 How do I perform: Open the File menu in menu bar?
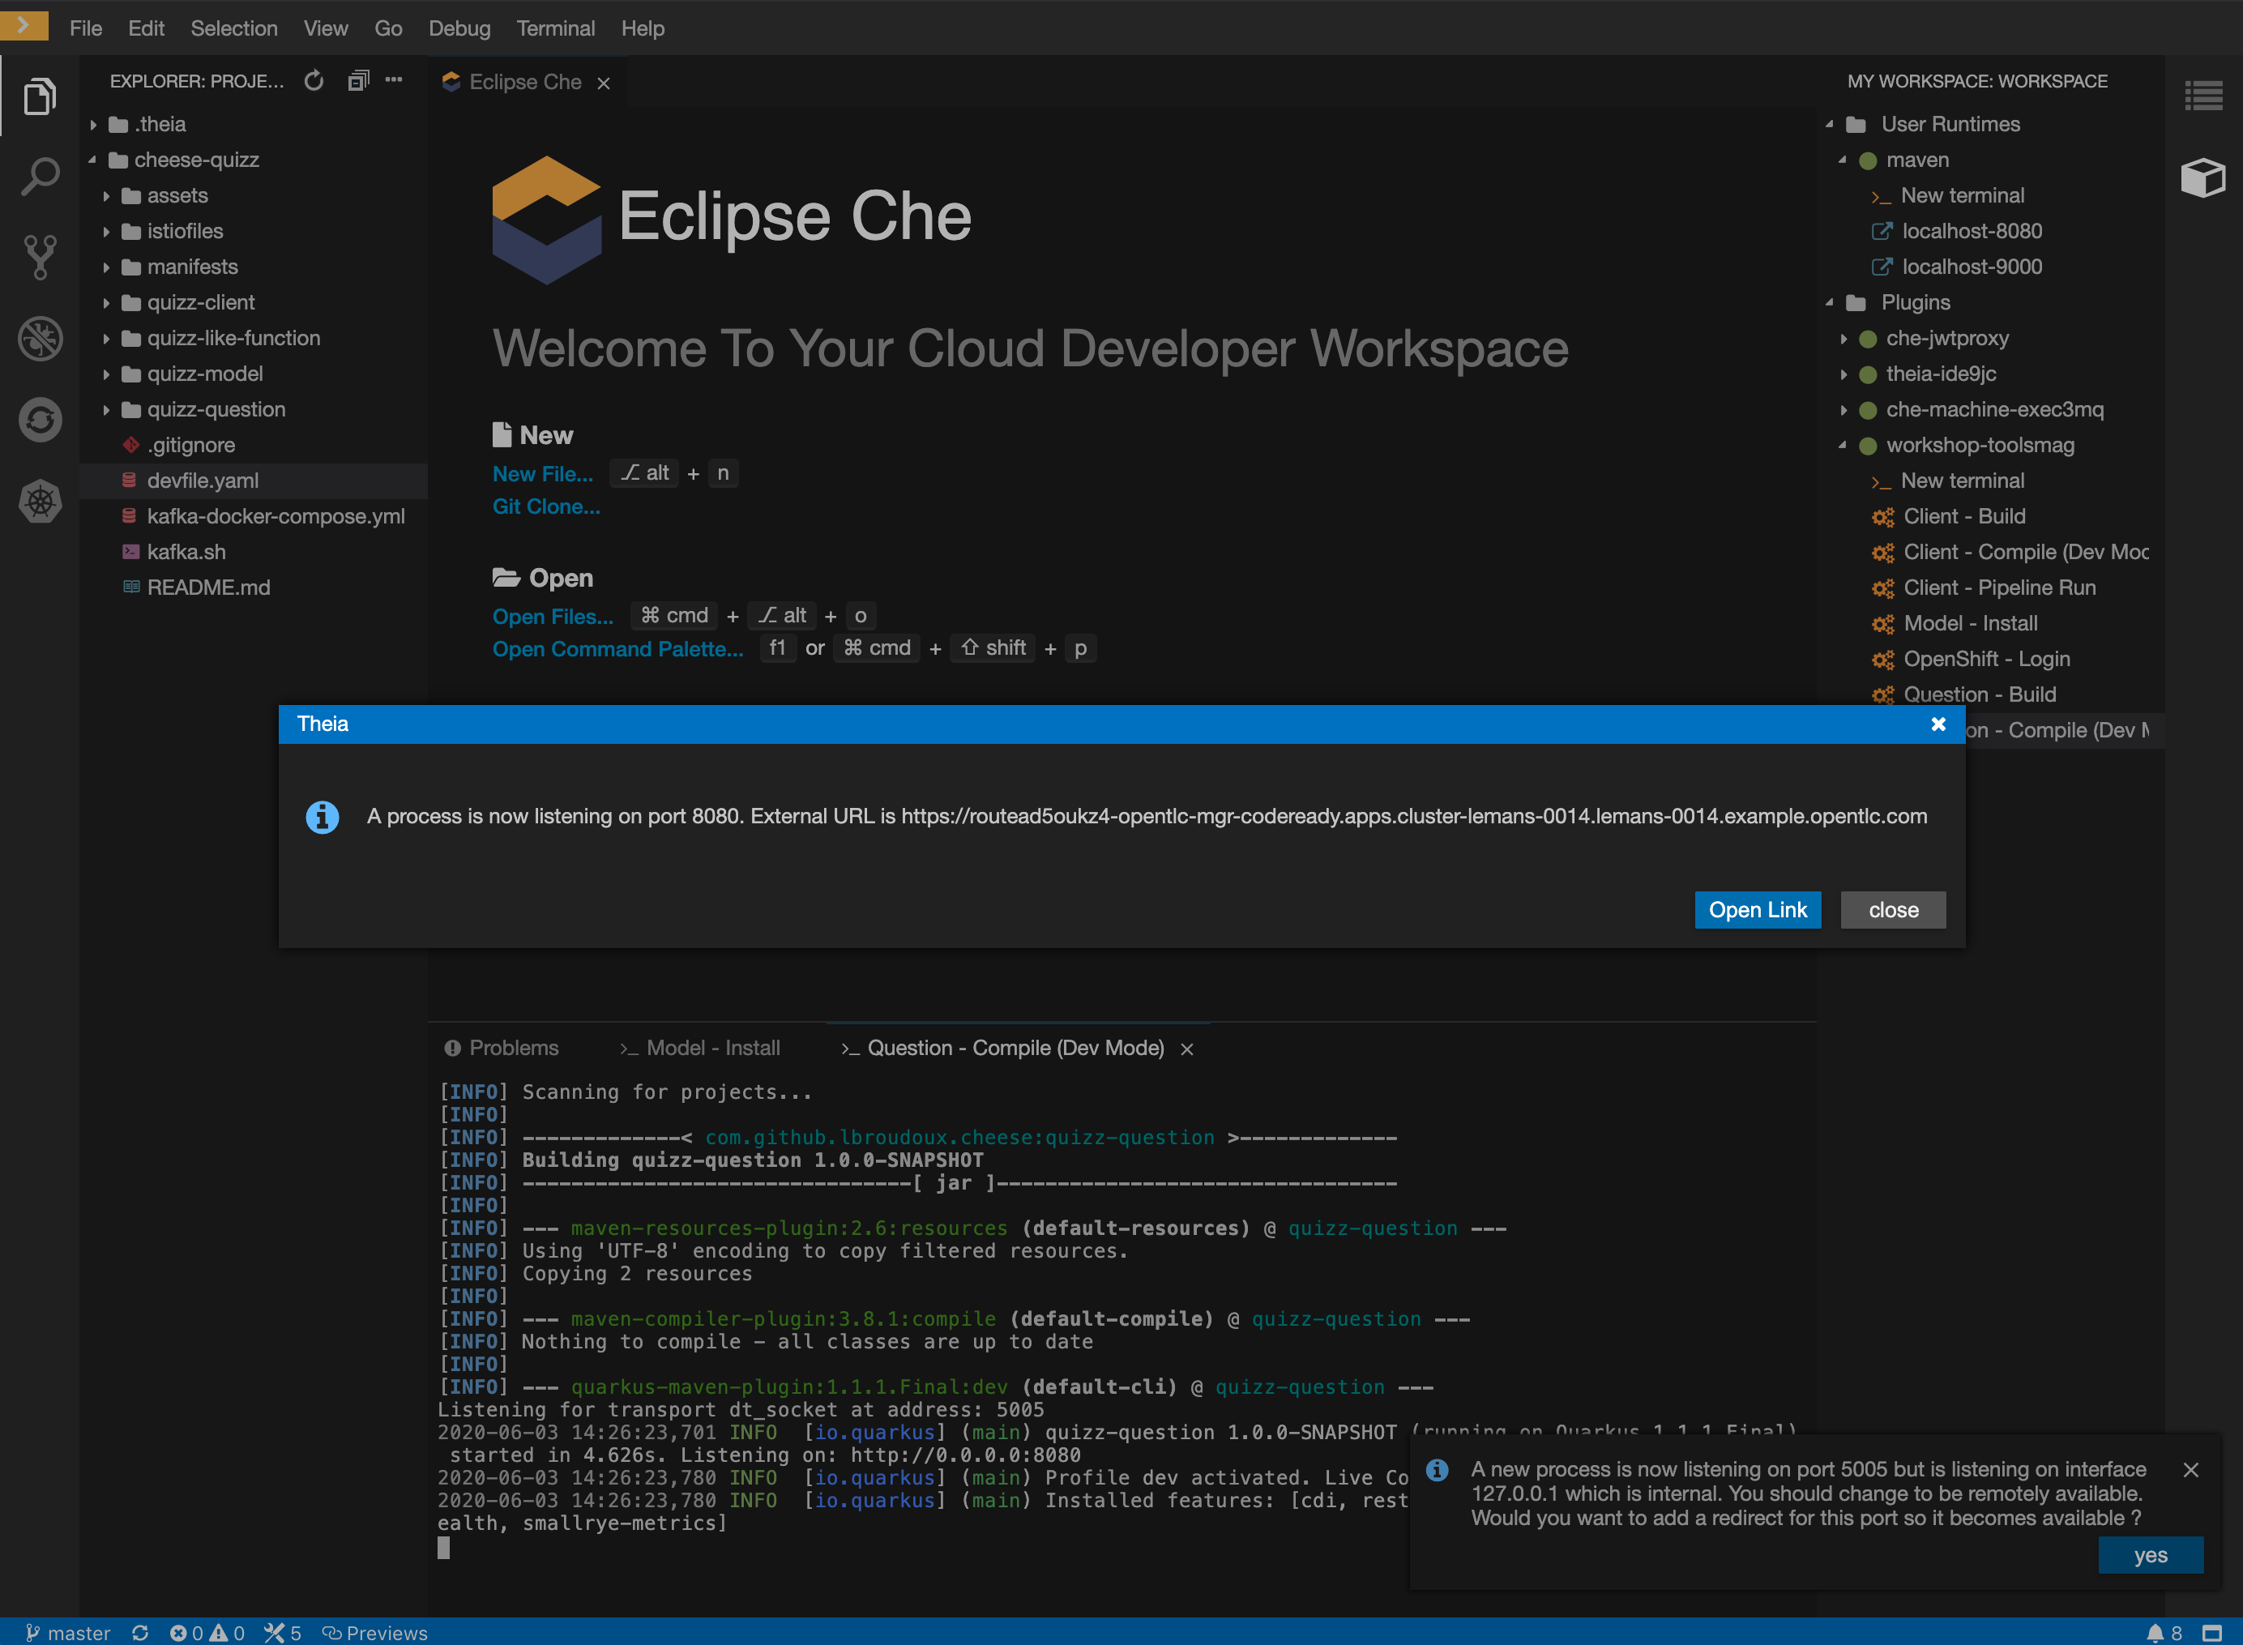83,26
